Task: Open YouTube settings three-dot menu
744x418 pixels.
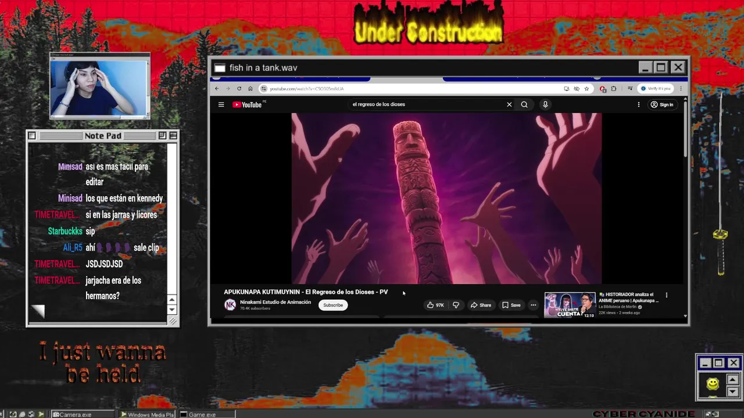Action: pyautogui.click(x=638, y=105)
